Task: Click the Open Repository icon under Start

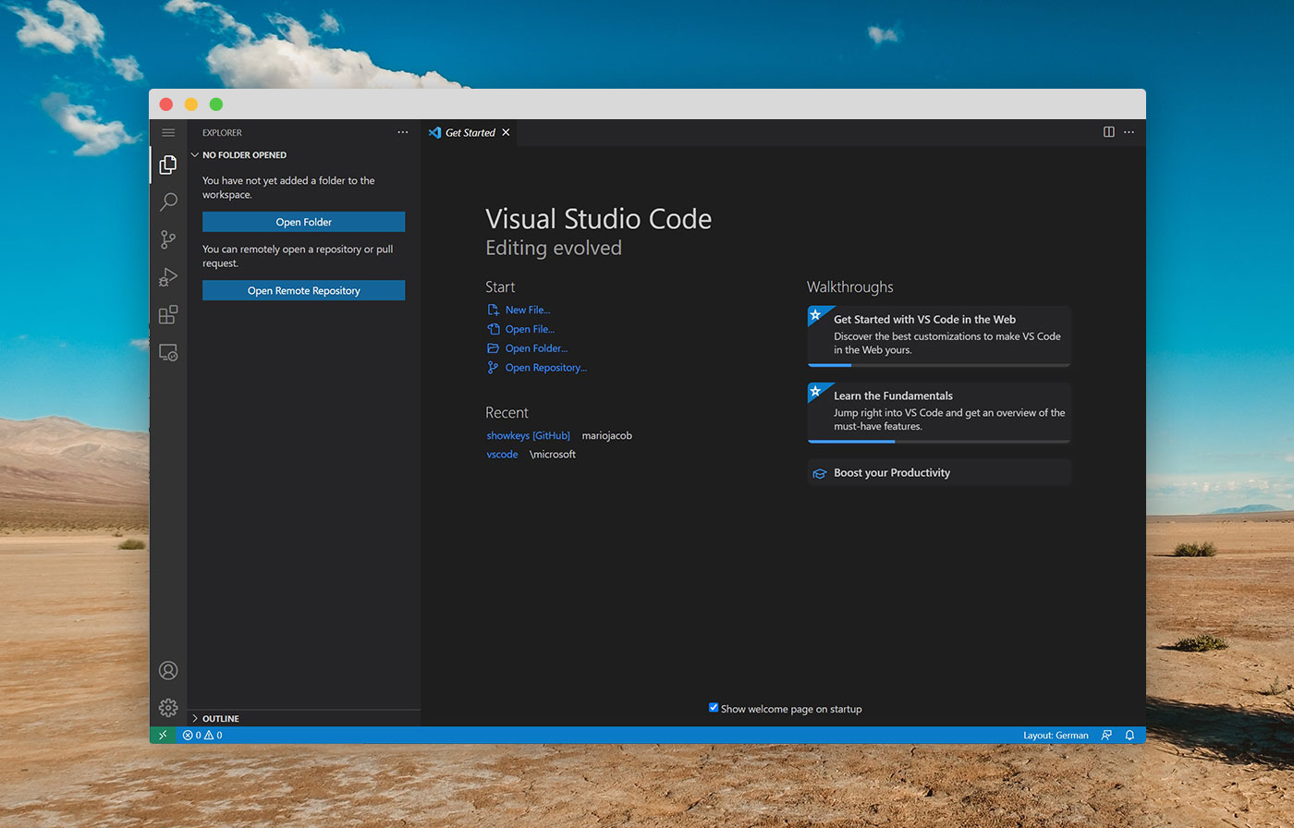Action: (493, 368)
